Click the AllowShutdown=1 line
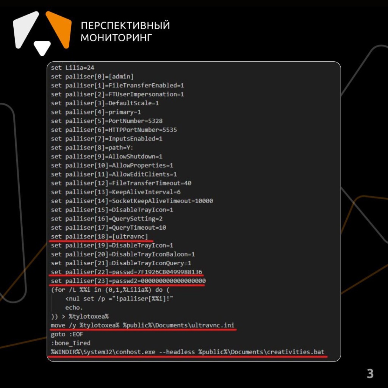 pyautogui.click(x=106, y=156)
